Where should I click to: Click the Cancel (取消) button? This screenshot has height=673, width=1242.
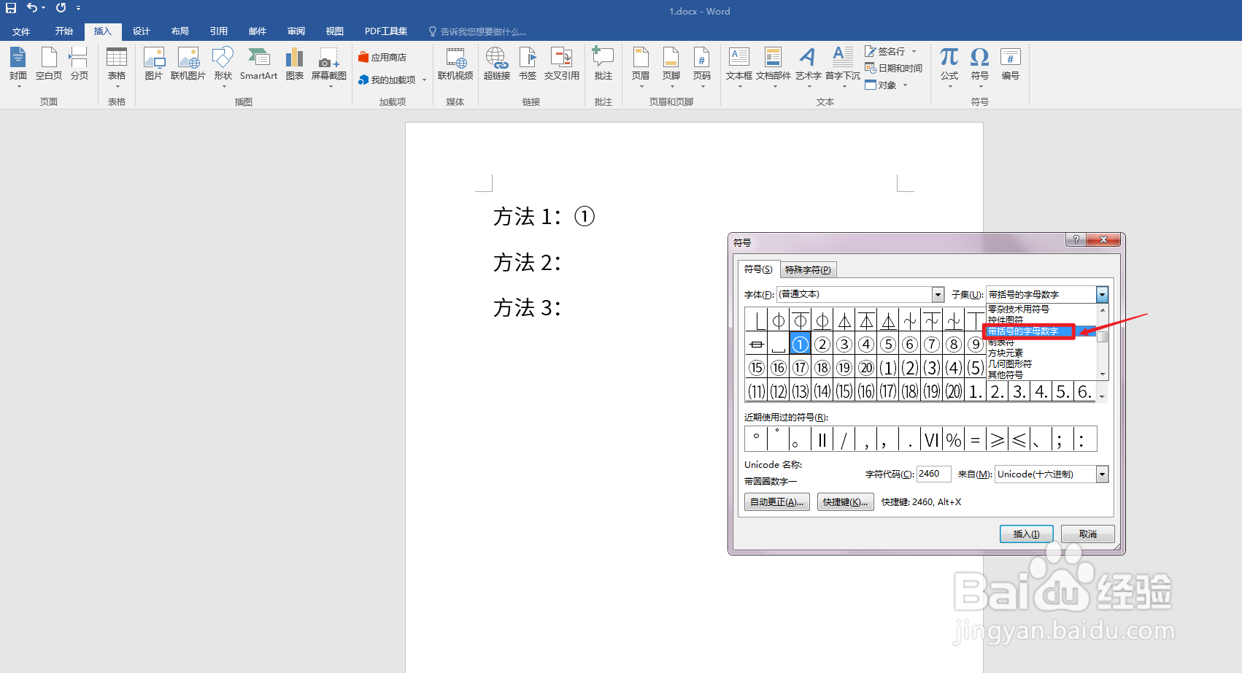(1088, 534)
